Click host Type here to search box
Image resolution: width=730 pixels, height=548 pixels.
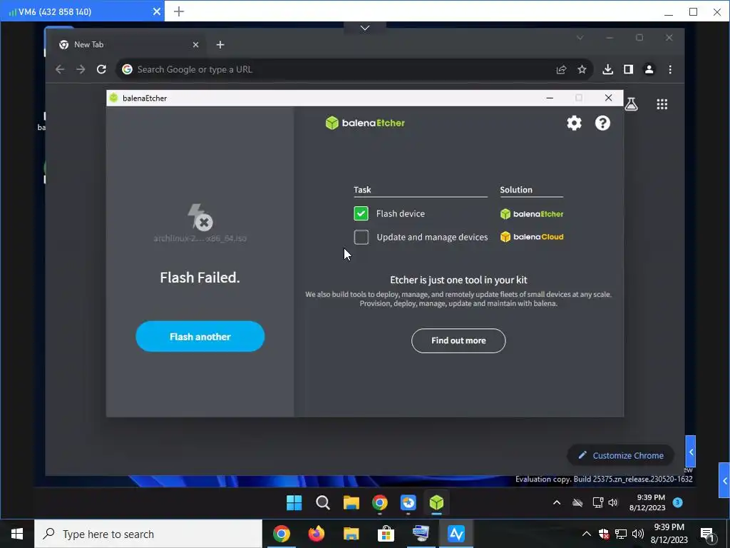click(148, 534)
